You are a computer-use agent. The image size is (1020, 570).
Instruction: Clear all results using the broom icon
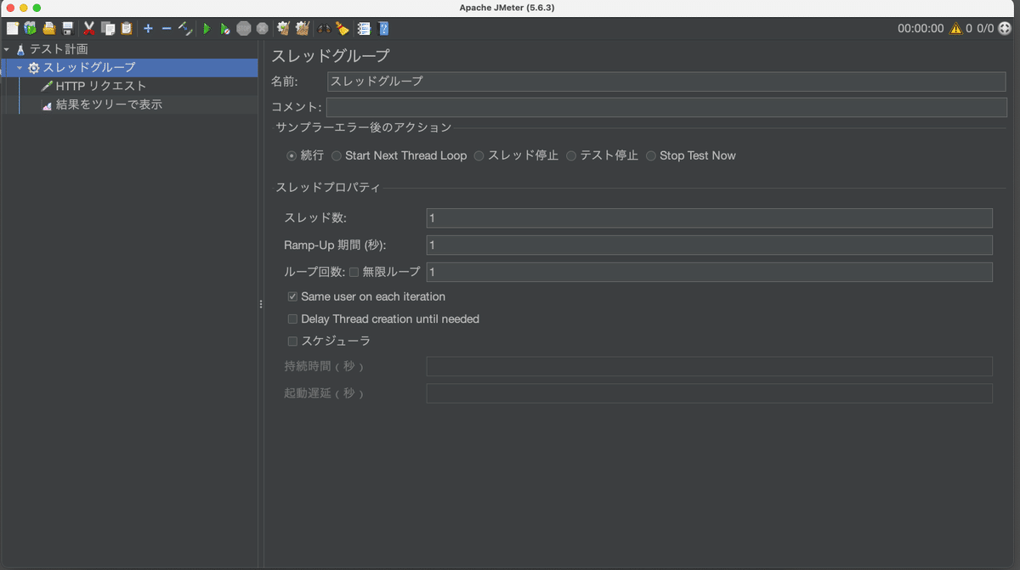(340, 27)
